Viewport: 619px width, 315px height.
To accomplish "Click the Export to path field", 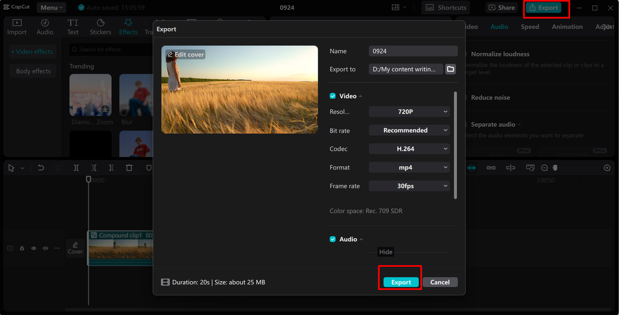I will click(x=406, y=69).
